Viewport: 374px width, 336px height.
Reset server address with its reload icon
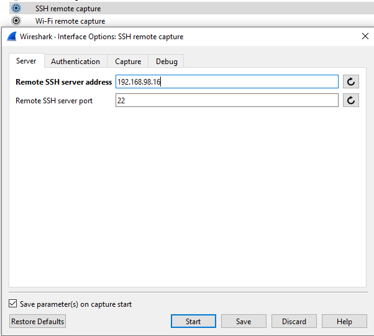[351, 82]
